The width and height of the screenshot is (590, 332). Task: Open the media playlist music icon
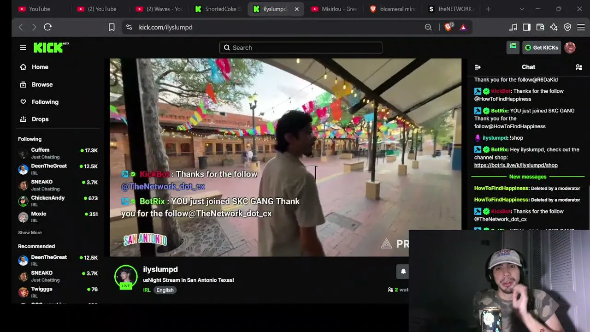tap(513, 27)
